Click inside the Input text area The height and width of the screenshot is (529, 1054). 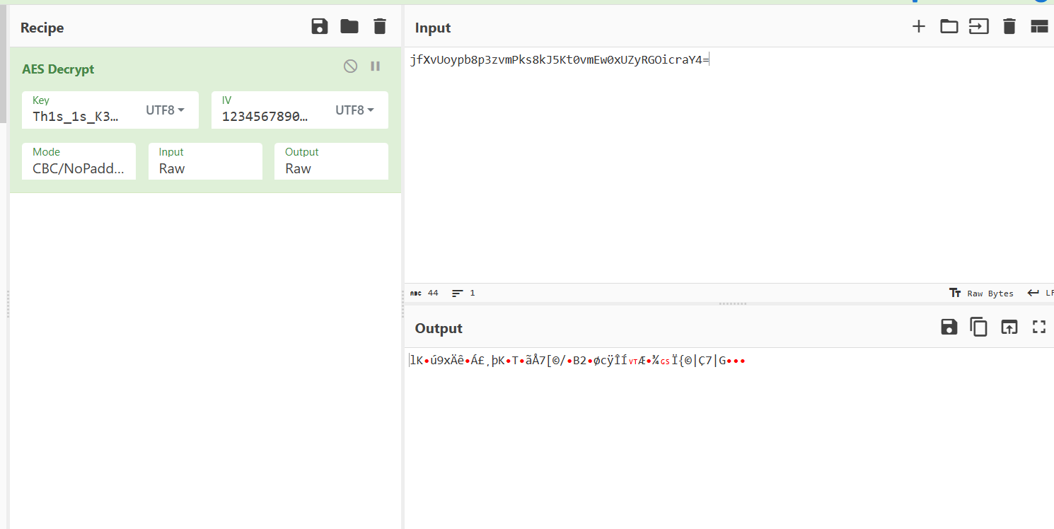[729, 165]
